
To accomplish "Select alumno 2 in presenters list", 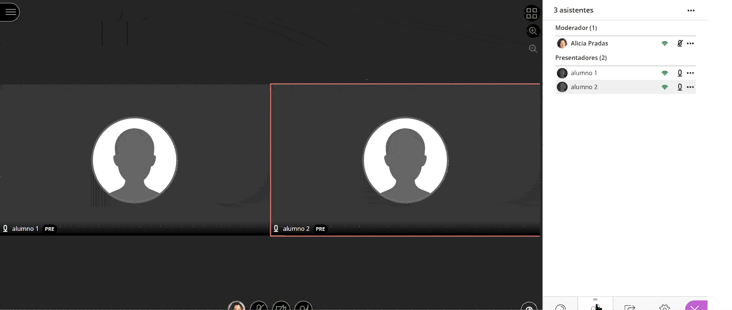I will pos(584,87).
